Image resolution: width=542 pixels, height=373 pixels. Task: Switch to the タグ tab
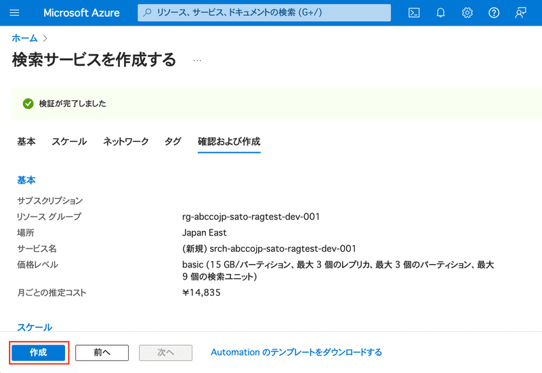click(173, 141)
